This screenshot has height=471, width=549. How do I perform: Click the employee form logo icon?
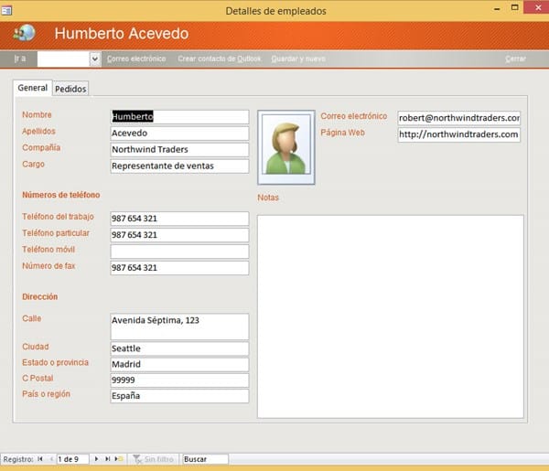point(25,33)
